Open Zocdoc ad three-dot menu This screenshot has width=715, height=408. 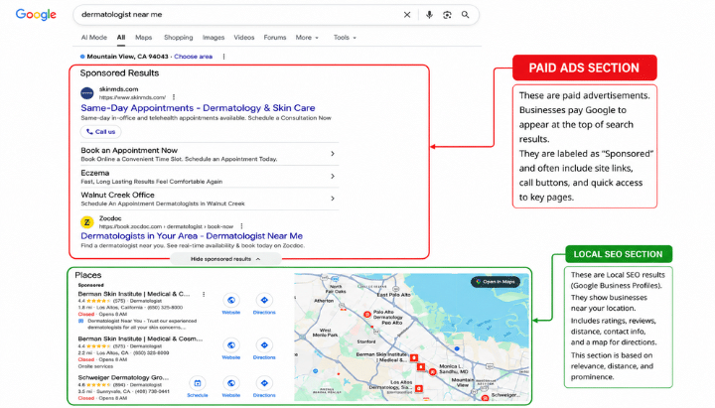click(x=241, y=226)
